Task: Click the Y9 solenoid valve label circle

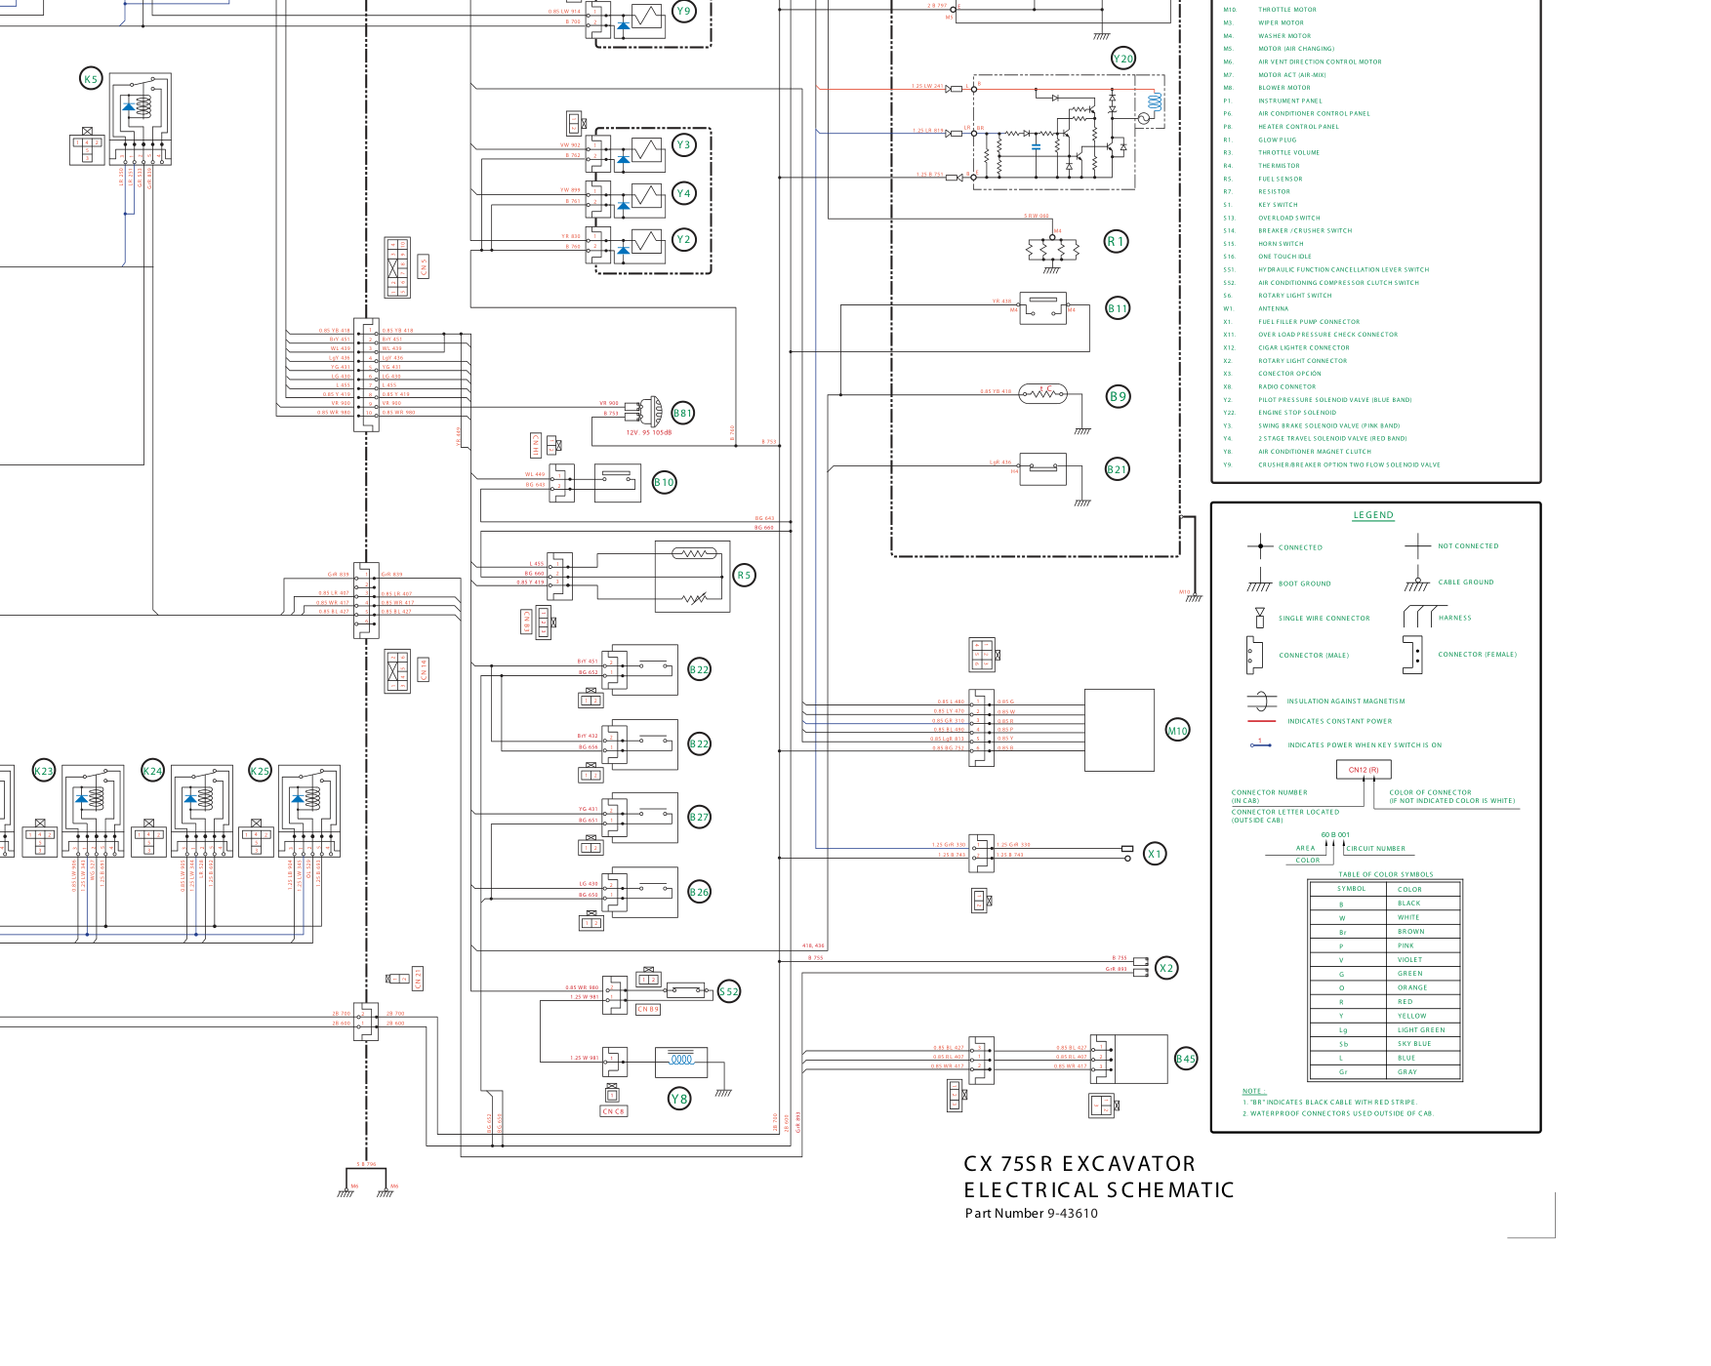Action: coord(684,12)
